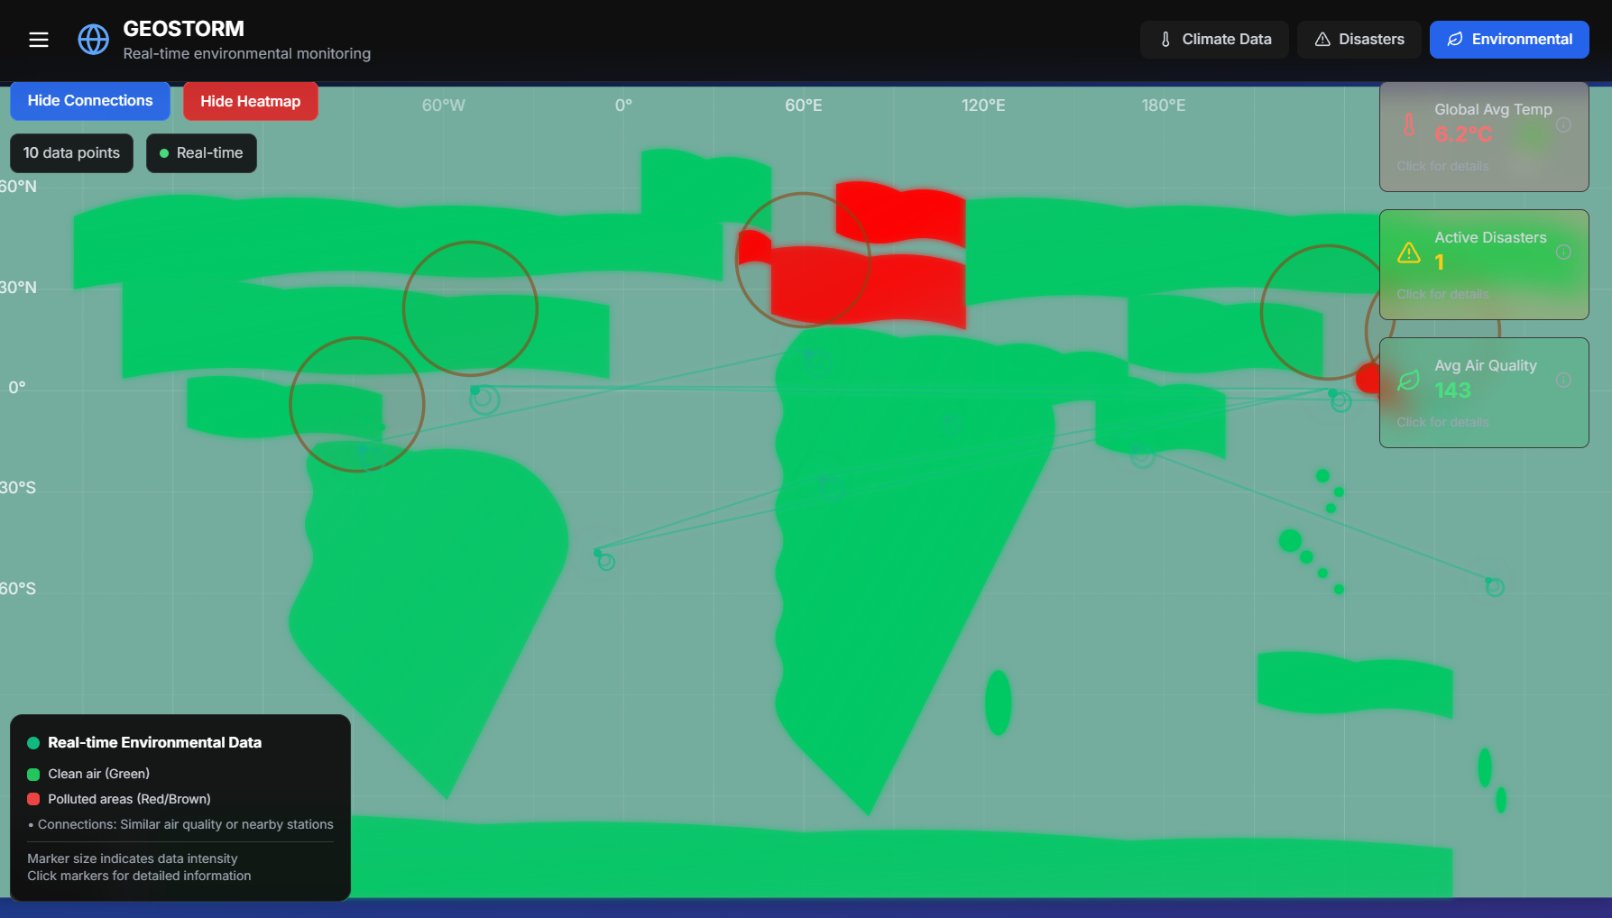This screenshot has height=918, width=1612.
Task: Click the leaf icon in Avg Air Quality card
Action: pos(1409,381)
